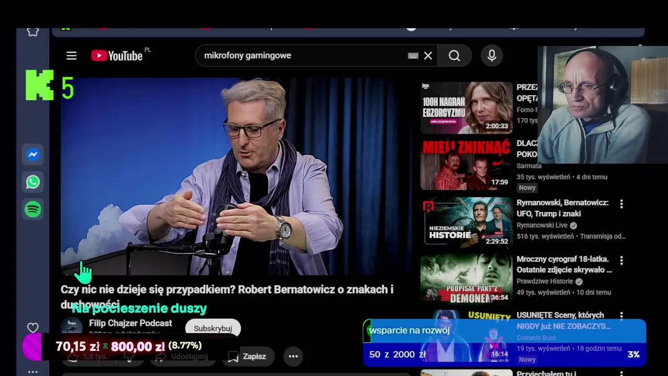Open more video actions with the three-dots button
Image resolution: width=668 pixels, height=376 pixels.
(293, 356)
